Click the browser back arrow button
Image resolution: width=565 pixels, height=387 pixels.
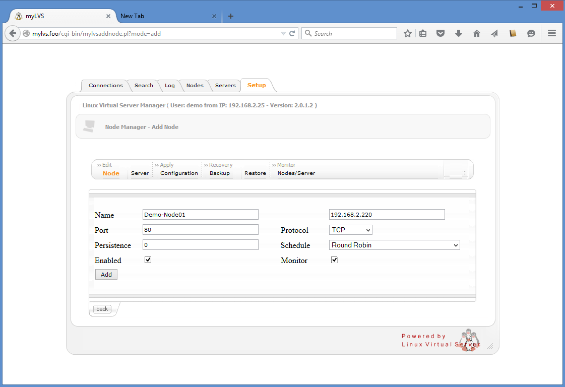[x=12, y=34]
